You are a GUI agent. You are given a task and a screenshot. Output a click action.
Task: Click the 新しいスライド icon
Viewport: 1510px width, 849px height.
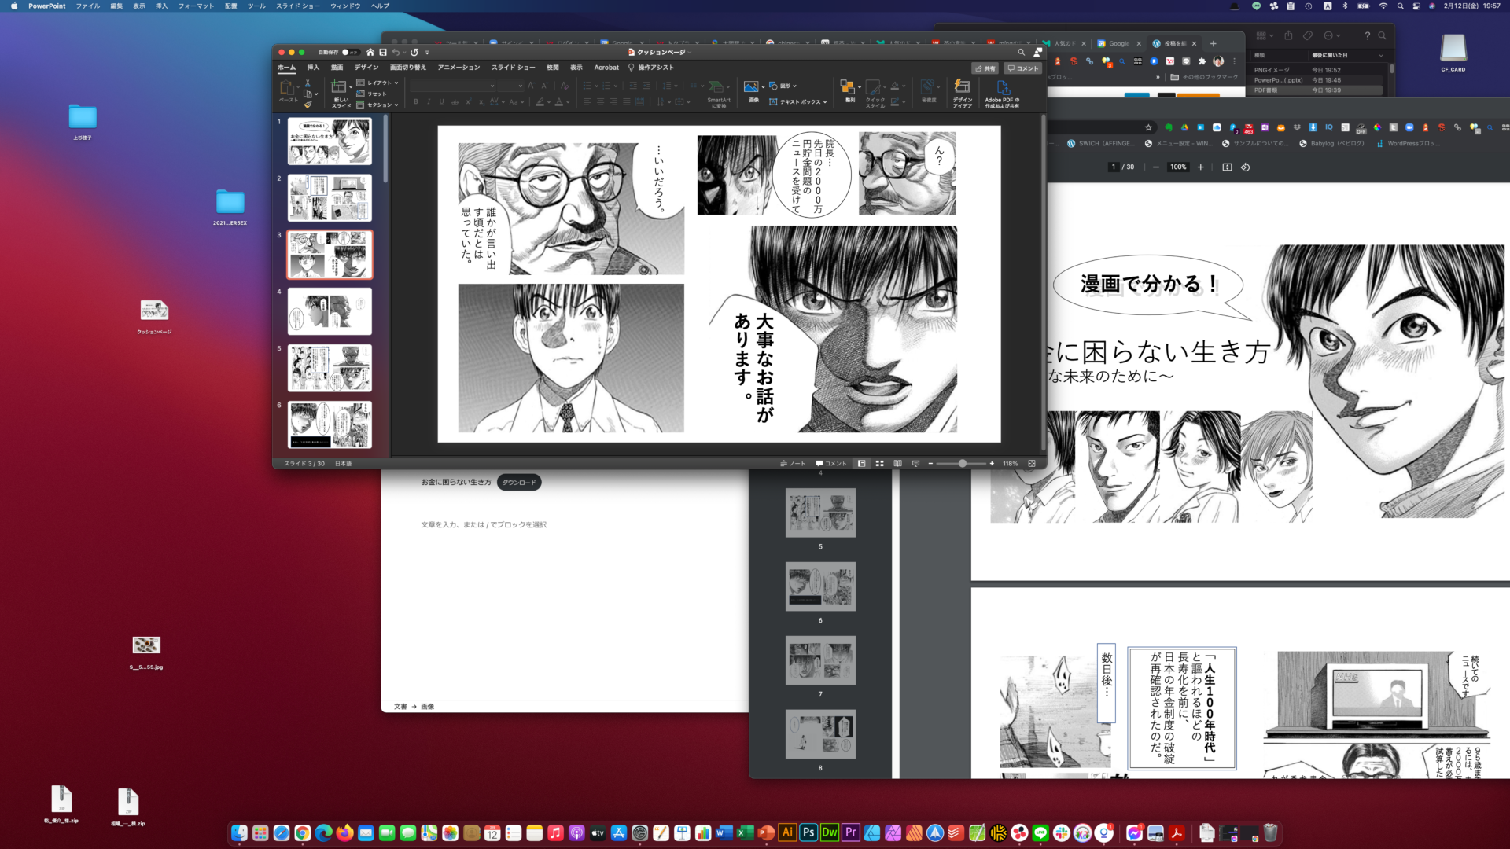[x=339, y=86]
